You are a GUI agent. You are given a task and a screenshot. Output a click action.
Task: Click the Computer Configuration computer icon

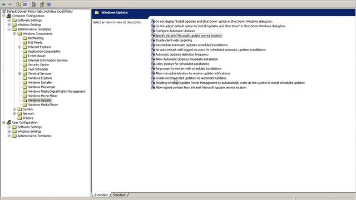click(9, 16)
